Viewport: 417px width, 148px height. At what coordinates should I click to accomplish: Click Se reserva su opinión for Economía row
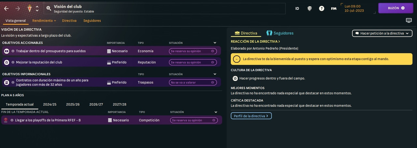pyautogui.click(x=193, y=51)
